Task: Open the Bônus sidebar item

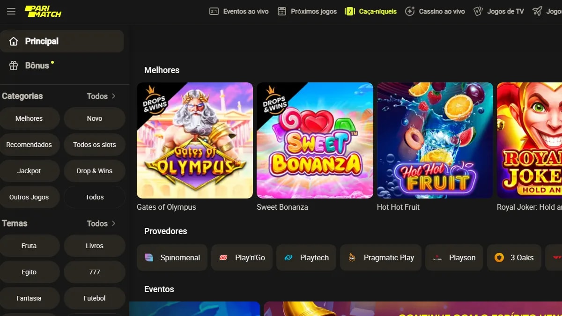Action: coord(62,66)
